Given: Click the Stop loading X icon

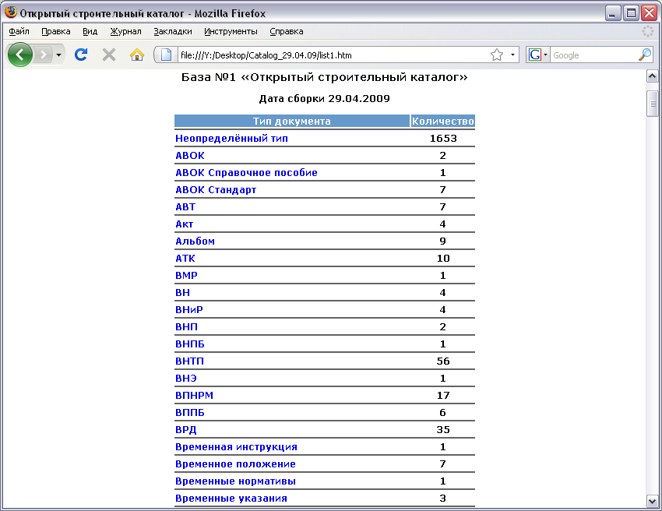Looking at the screenshot, I should coord(109,55).
